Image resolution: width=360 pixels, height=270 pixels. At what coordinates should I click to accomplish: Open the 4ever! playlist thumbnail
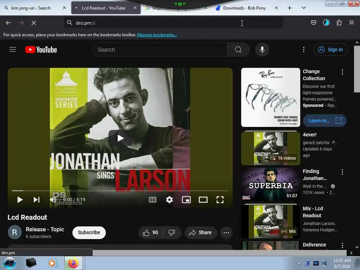[270, 149]
